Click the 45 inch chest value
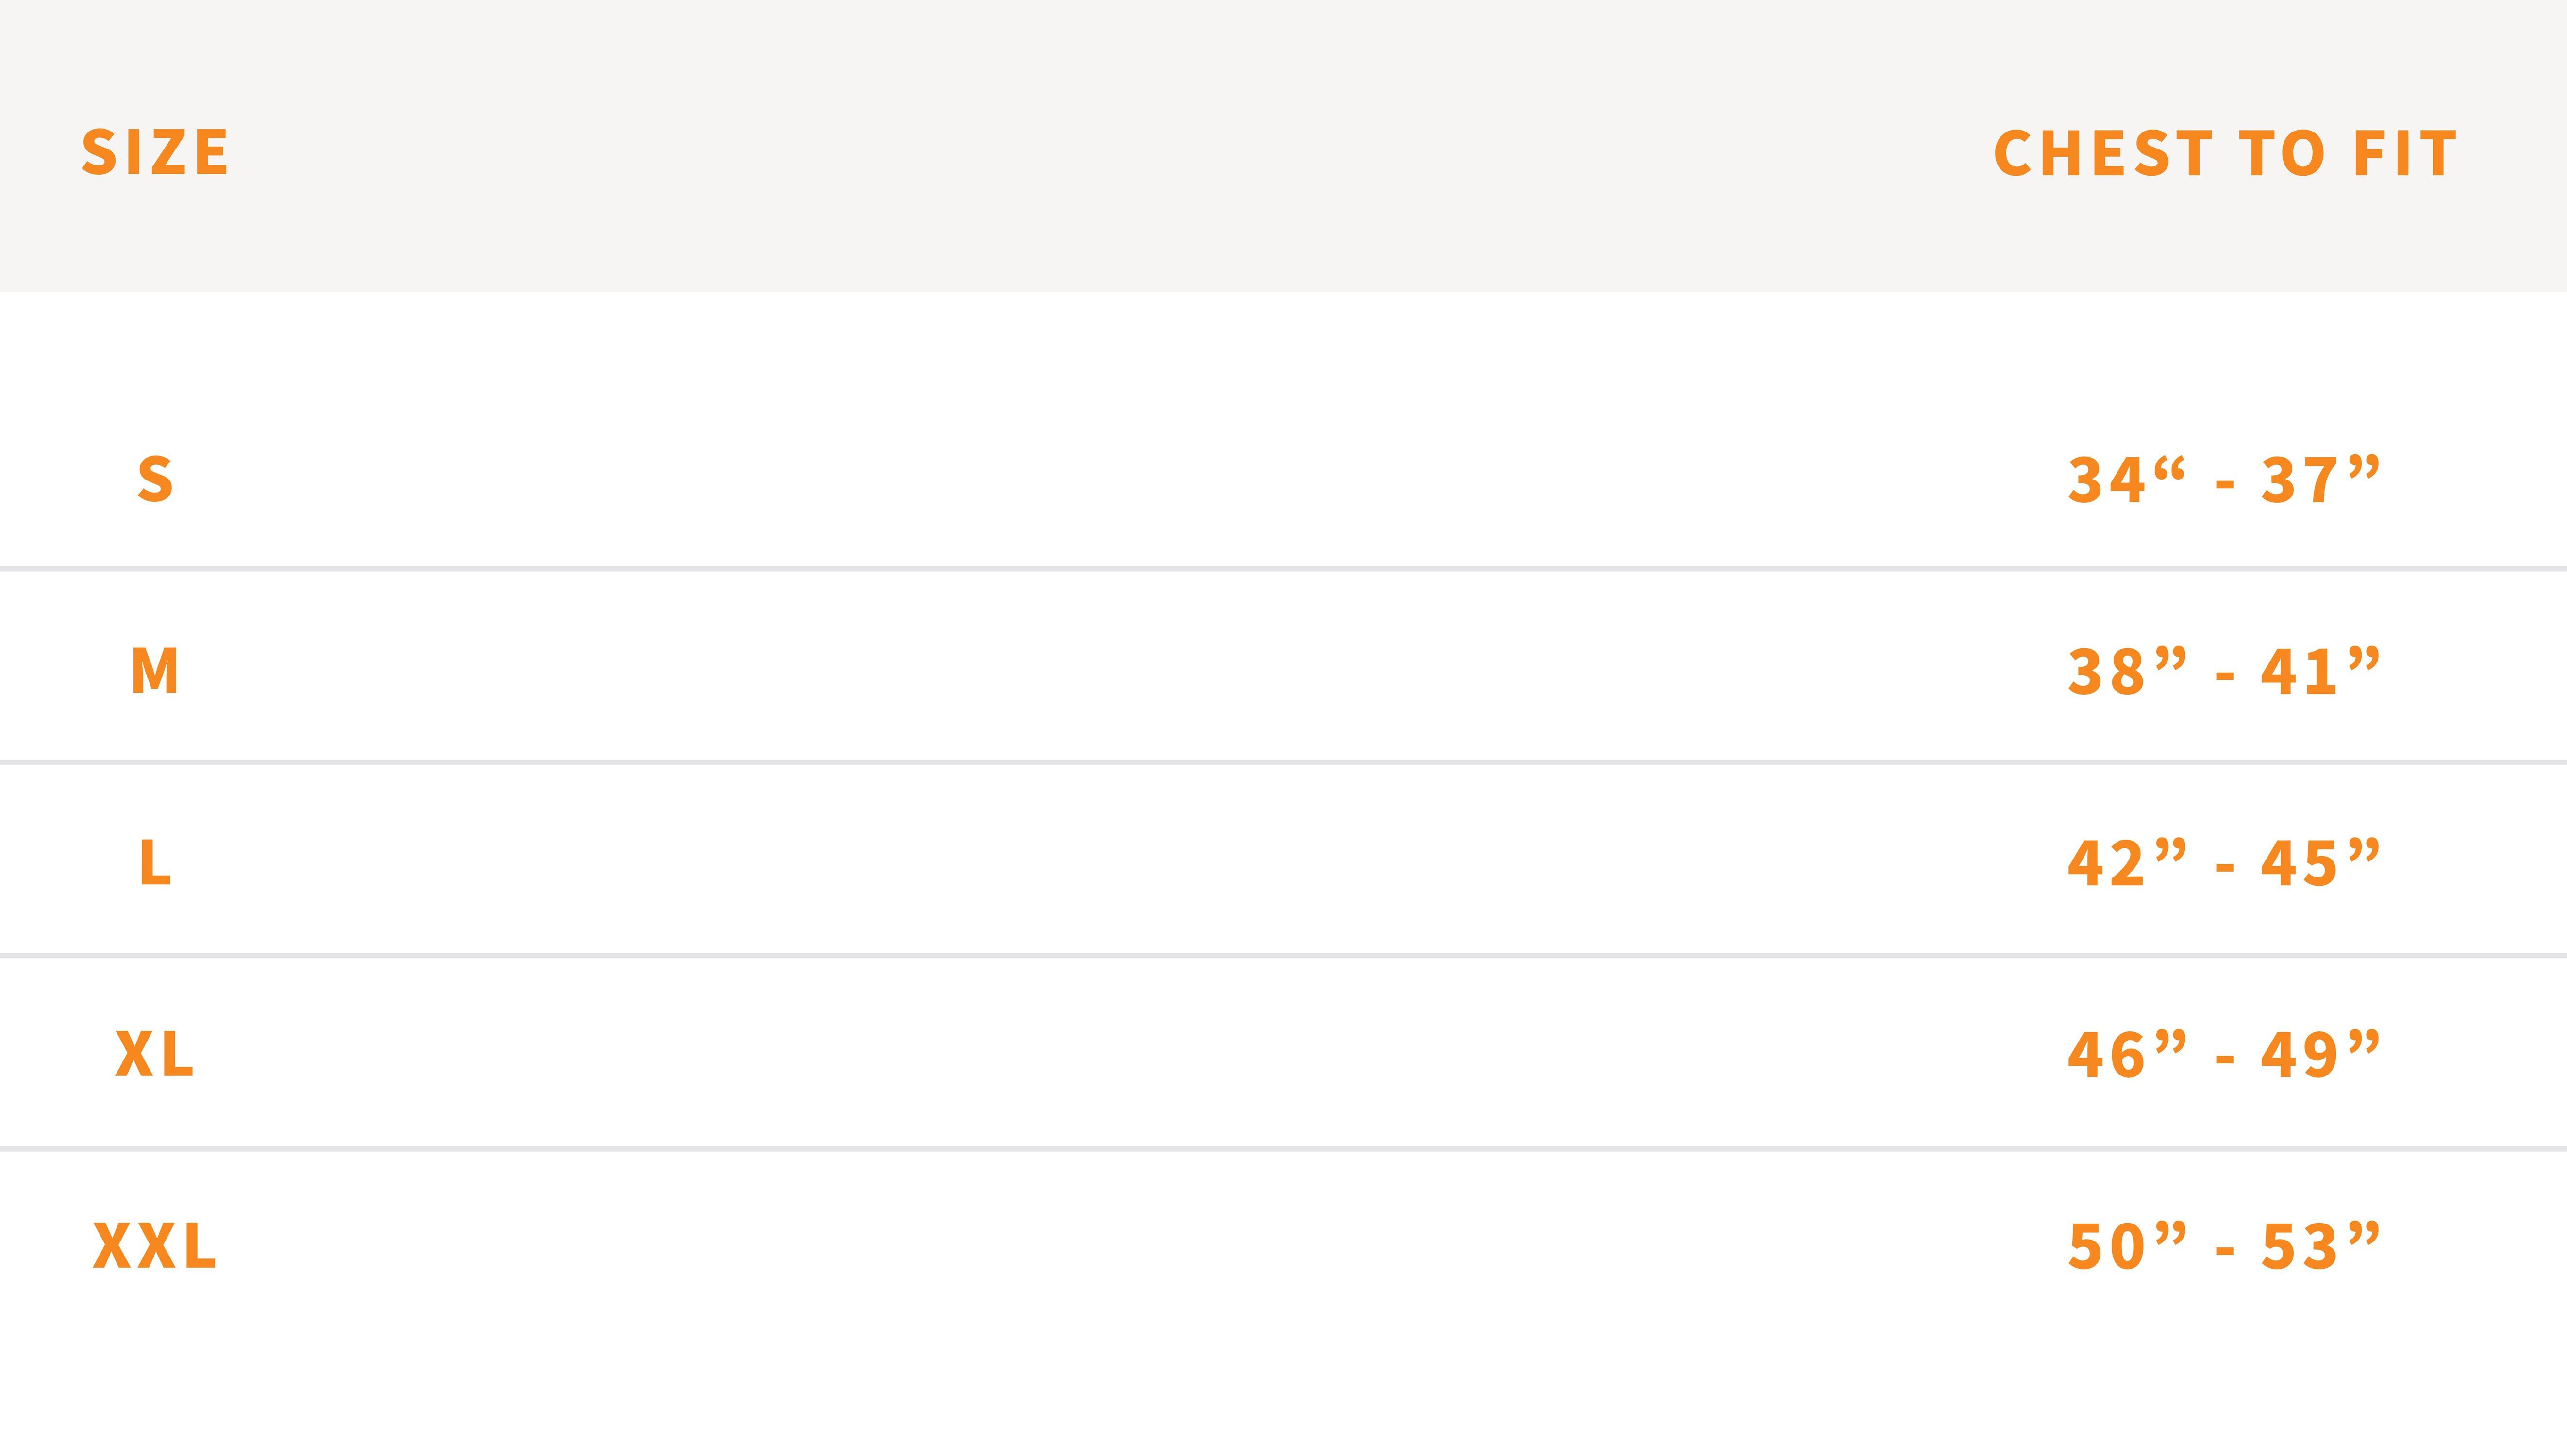This screenshot has width=2567, height=1456. [x=2321, y=863]
